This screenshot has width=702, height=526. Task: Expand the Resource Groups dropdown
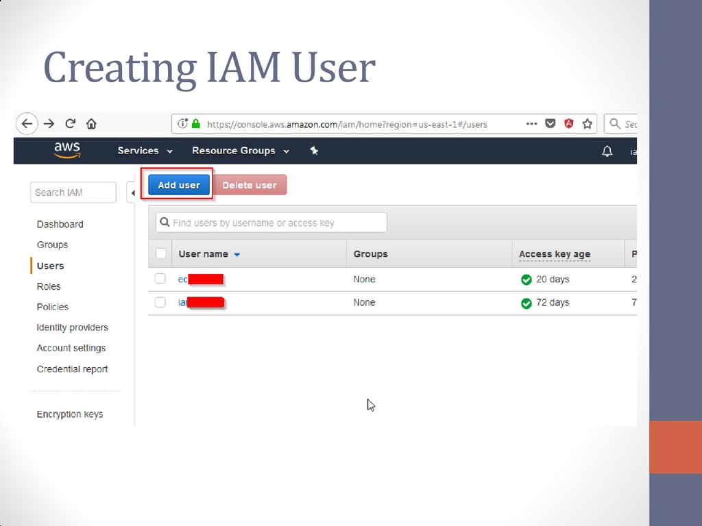click(x=241, y=151)
